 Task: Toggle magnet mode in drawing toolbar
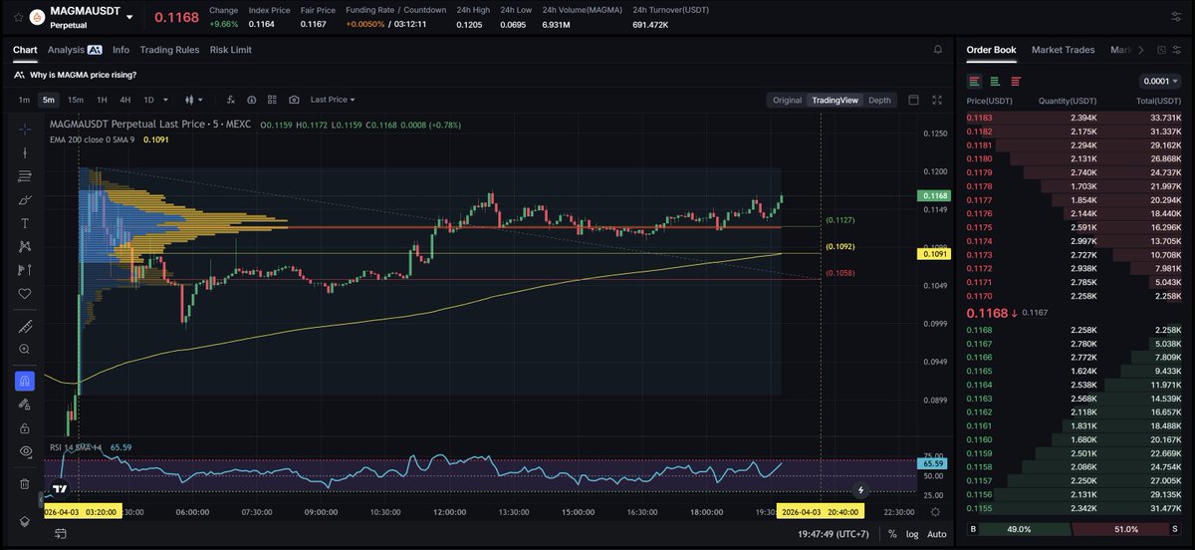25,381
